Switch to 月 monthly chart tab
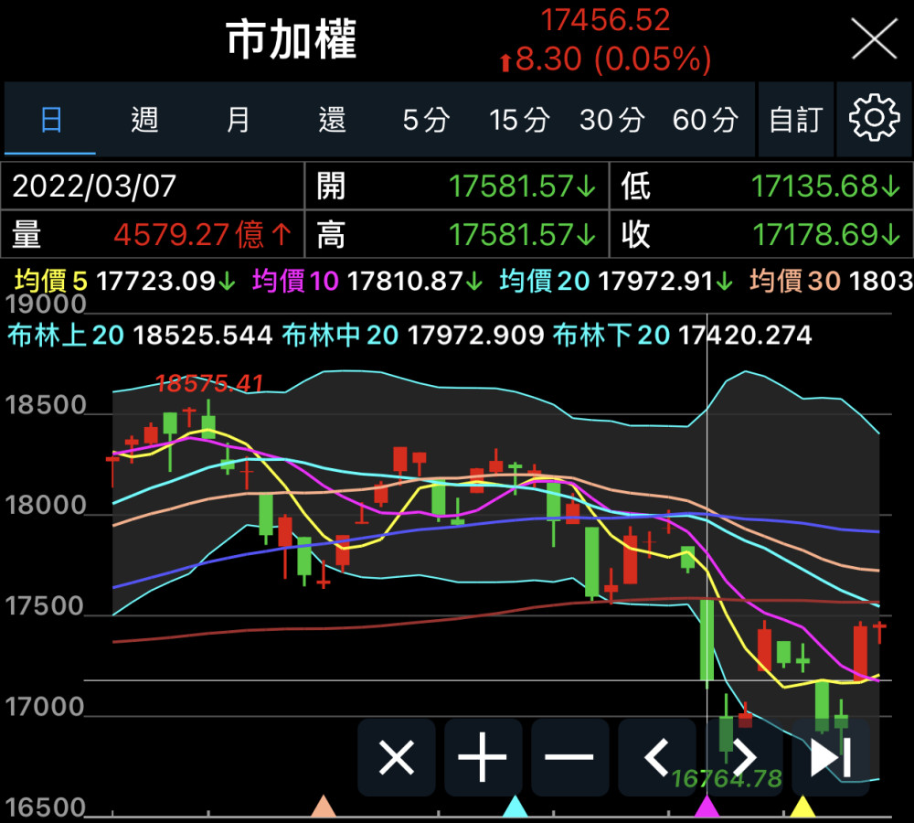Screen dimensions: 914x823 pos(238,119)
